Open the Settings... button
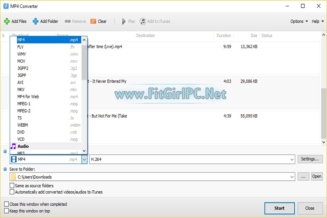Image resolution: width=327 pixels, height=218 pixels. [310, 159]
